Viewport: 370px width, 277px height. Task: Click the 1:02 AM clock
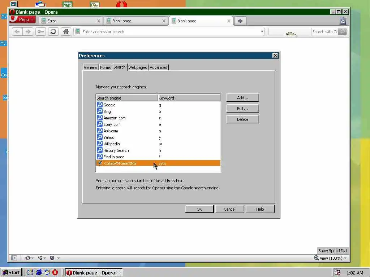(x=354, y=273)
